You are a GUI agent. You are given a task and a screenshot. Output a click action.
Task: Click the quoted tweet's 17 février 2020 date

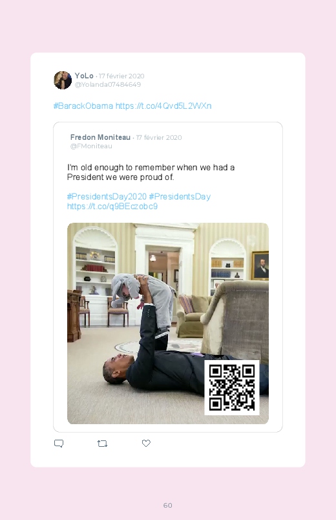click(x=159, y=138)
